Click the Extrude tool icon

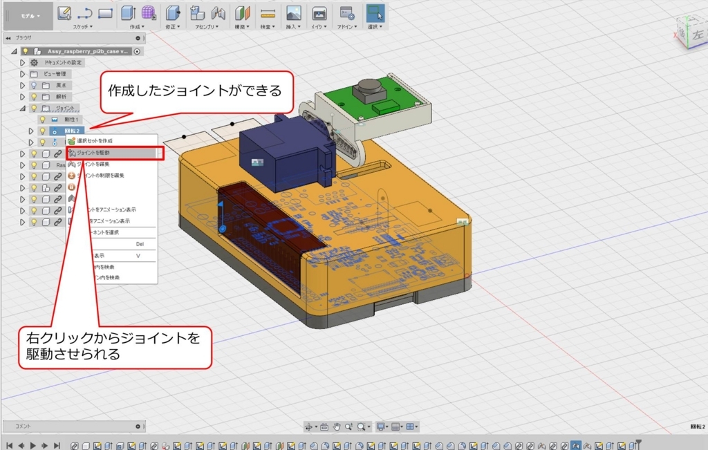[128, 12]
